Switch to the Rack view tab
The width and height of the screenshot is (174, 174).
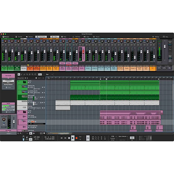64,37
